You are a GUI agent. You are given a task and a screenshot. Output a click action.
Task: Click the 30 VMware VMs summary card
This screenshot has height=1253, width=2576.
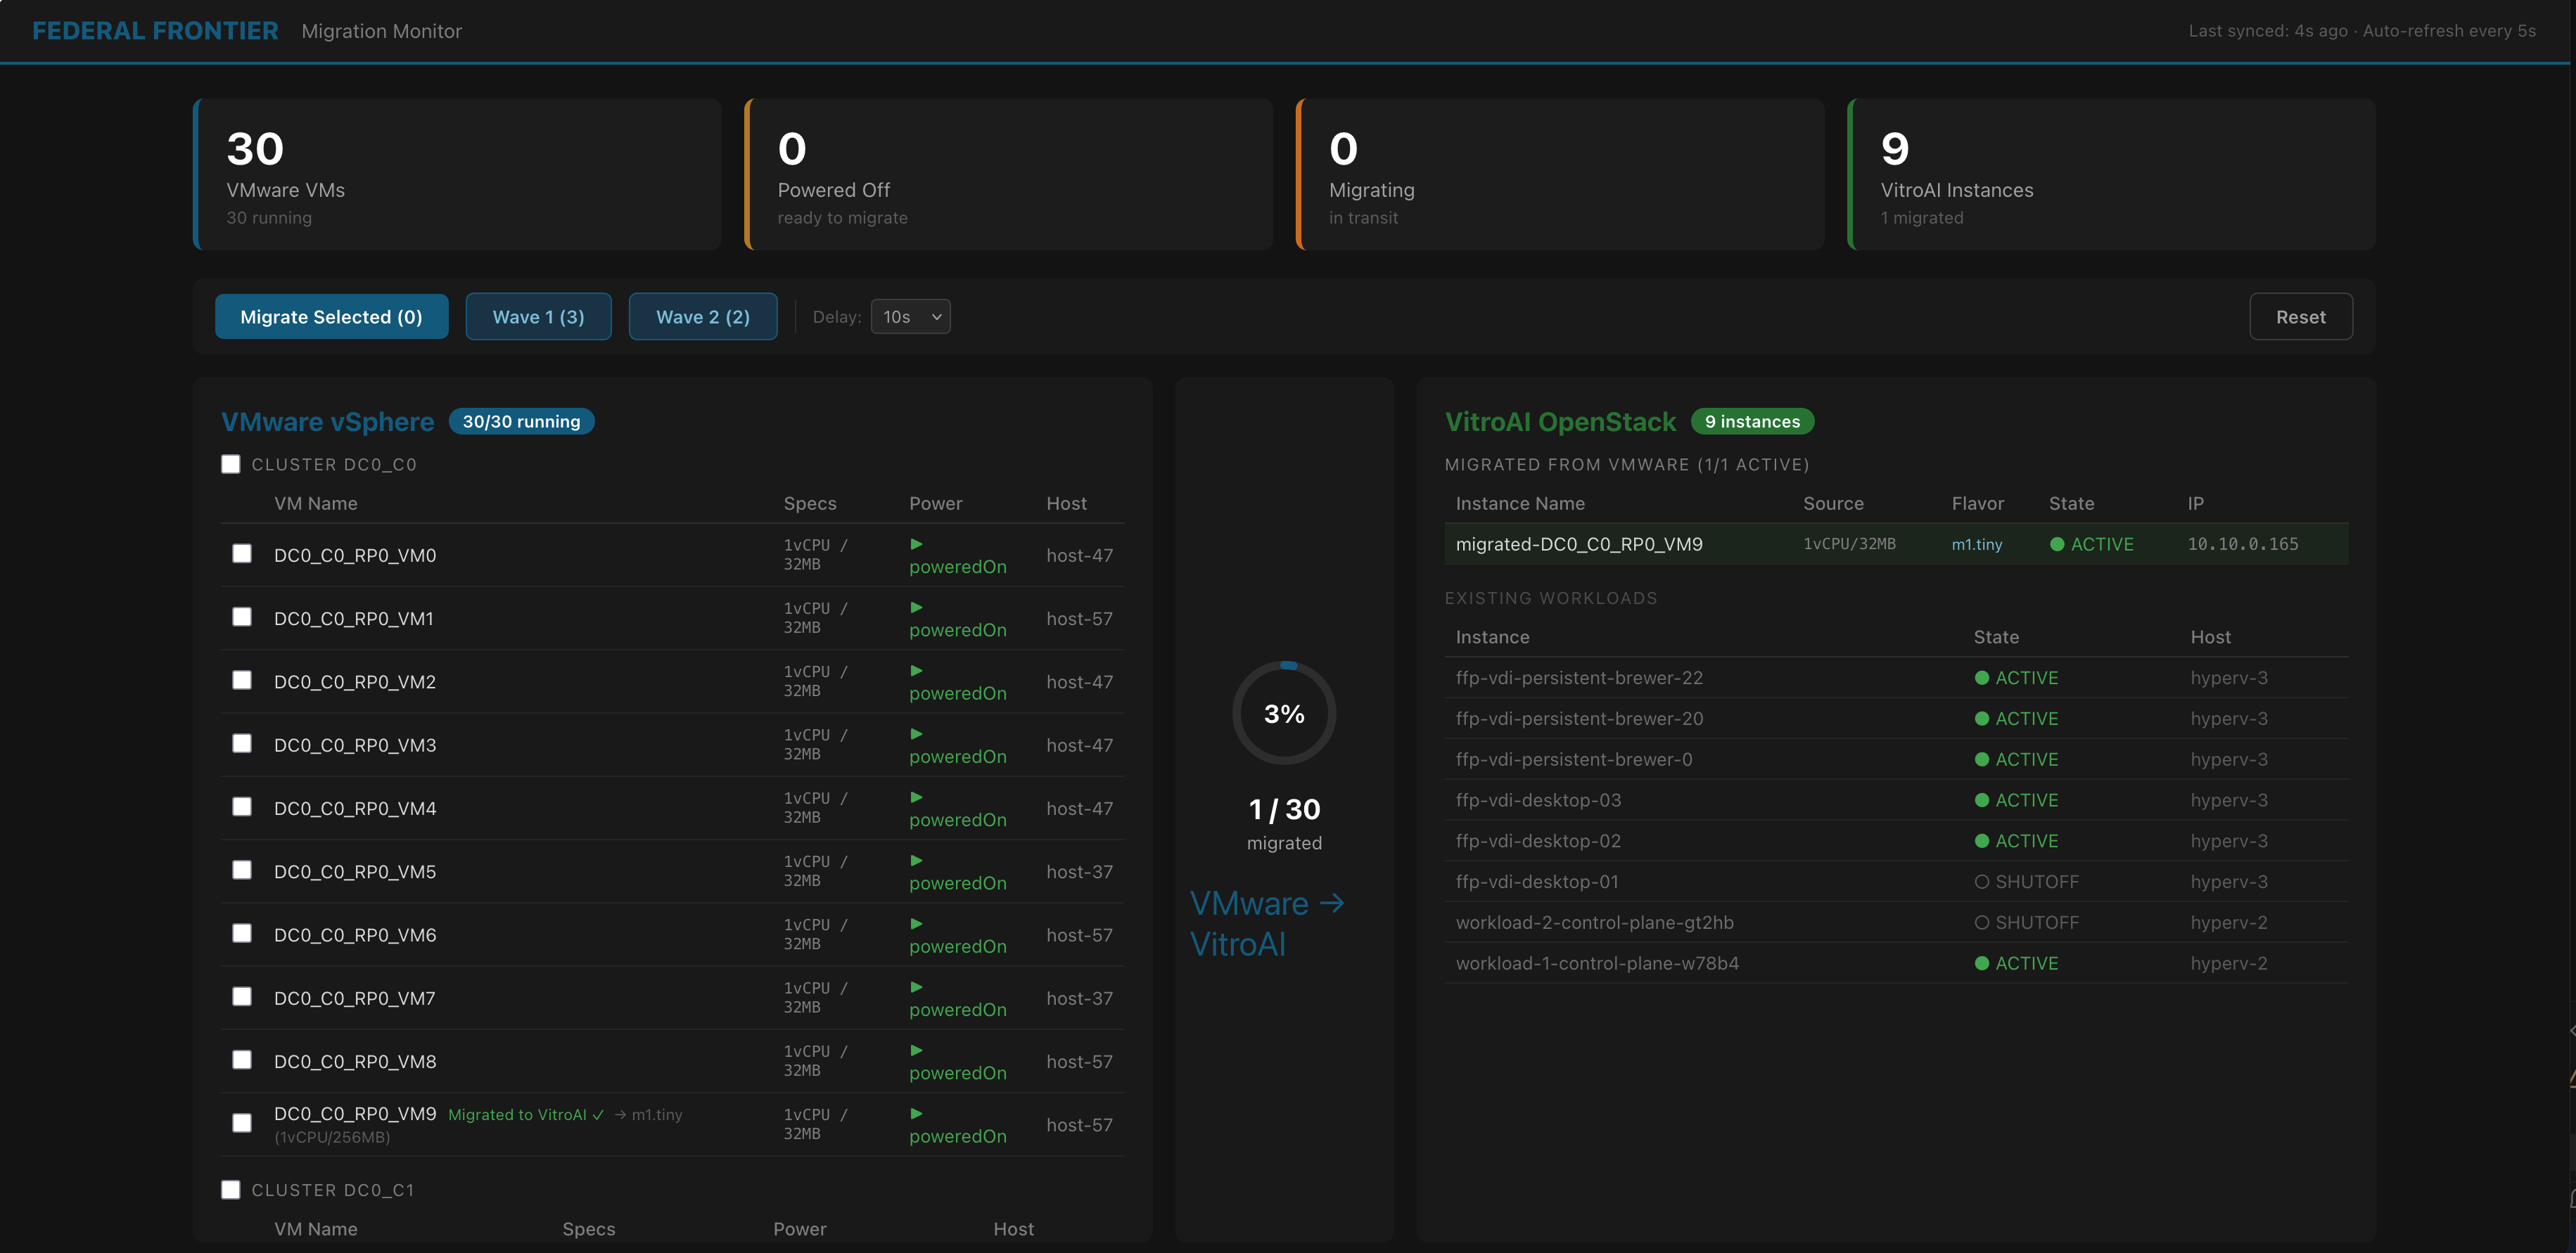click(x=457, y=174)
